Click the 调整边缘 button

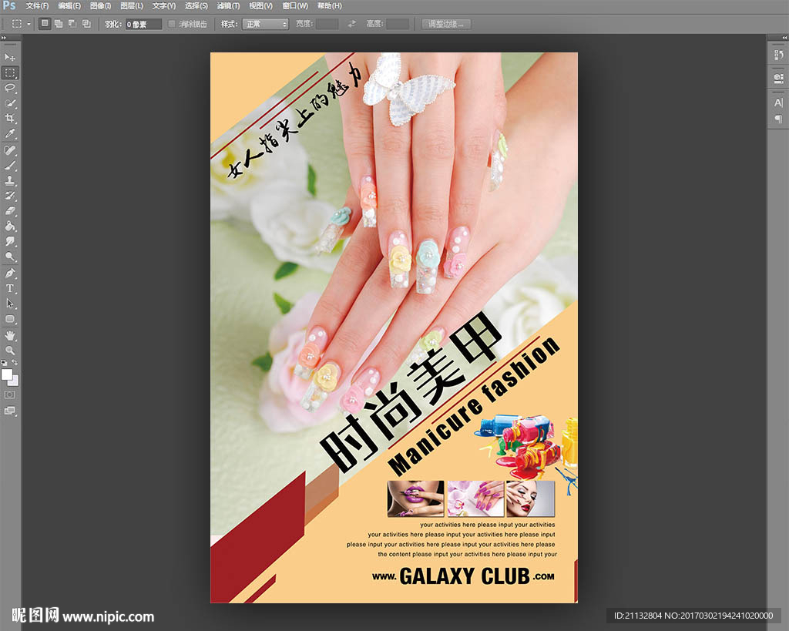(446, 24)
